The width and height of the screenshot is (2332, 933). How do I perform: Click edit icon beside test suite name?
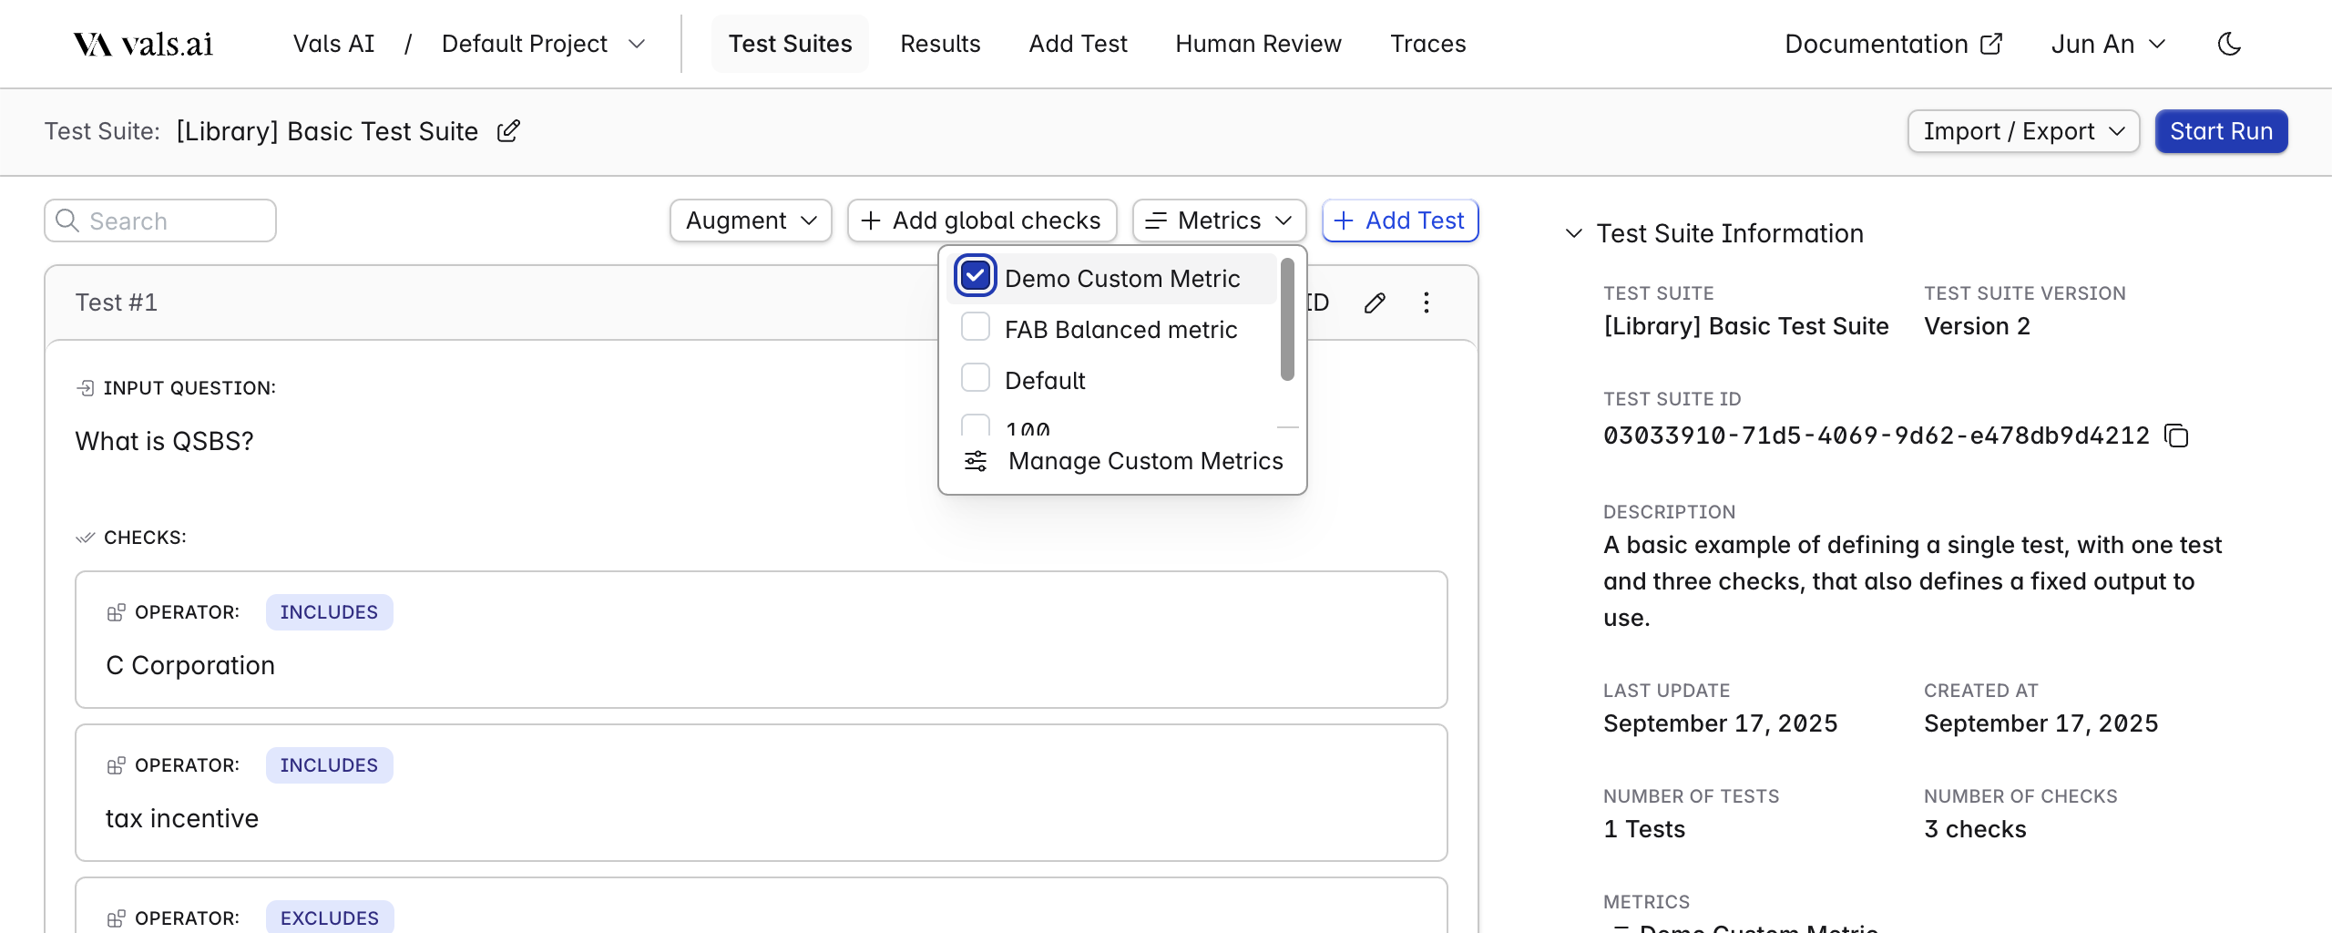(x=508, y=131)
